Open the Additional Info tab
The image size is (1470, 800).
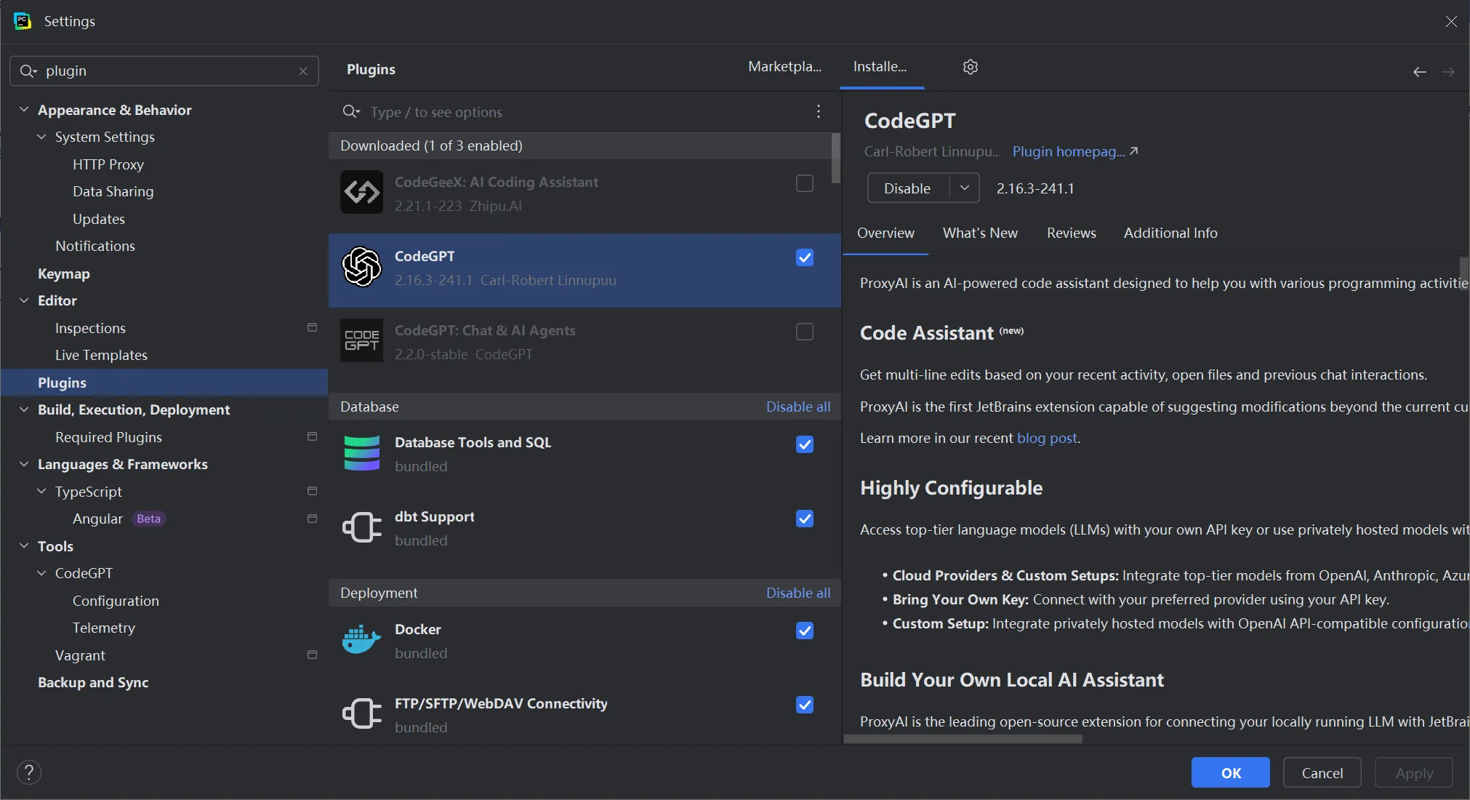(x=1170, y=233)
